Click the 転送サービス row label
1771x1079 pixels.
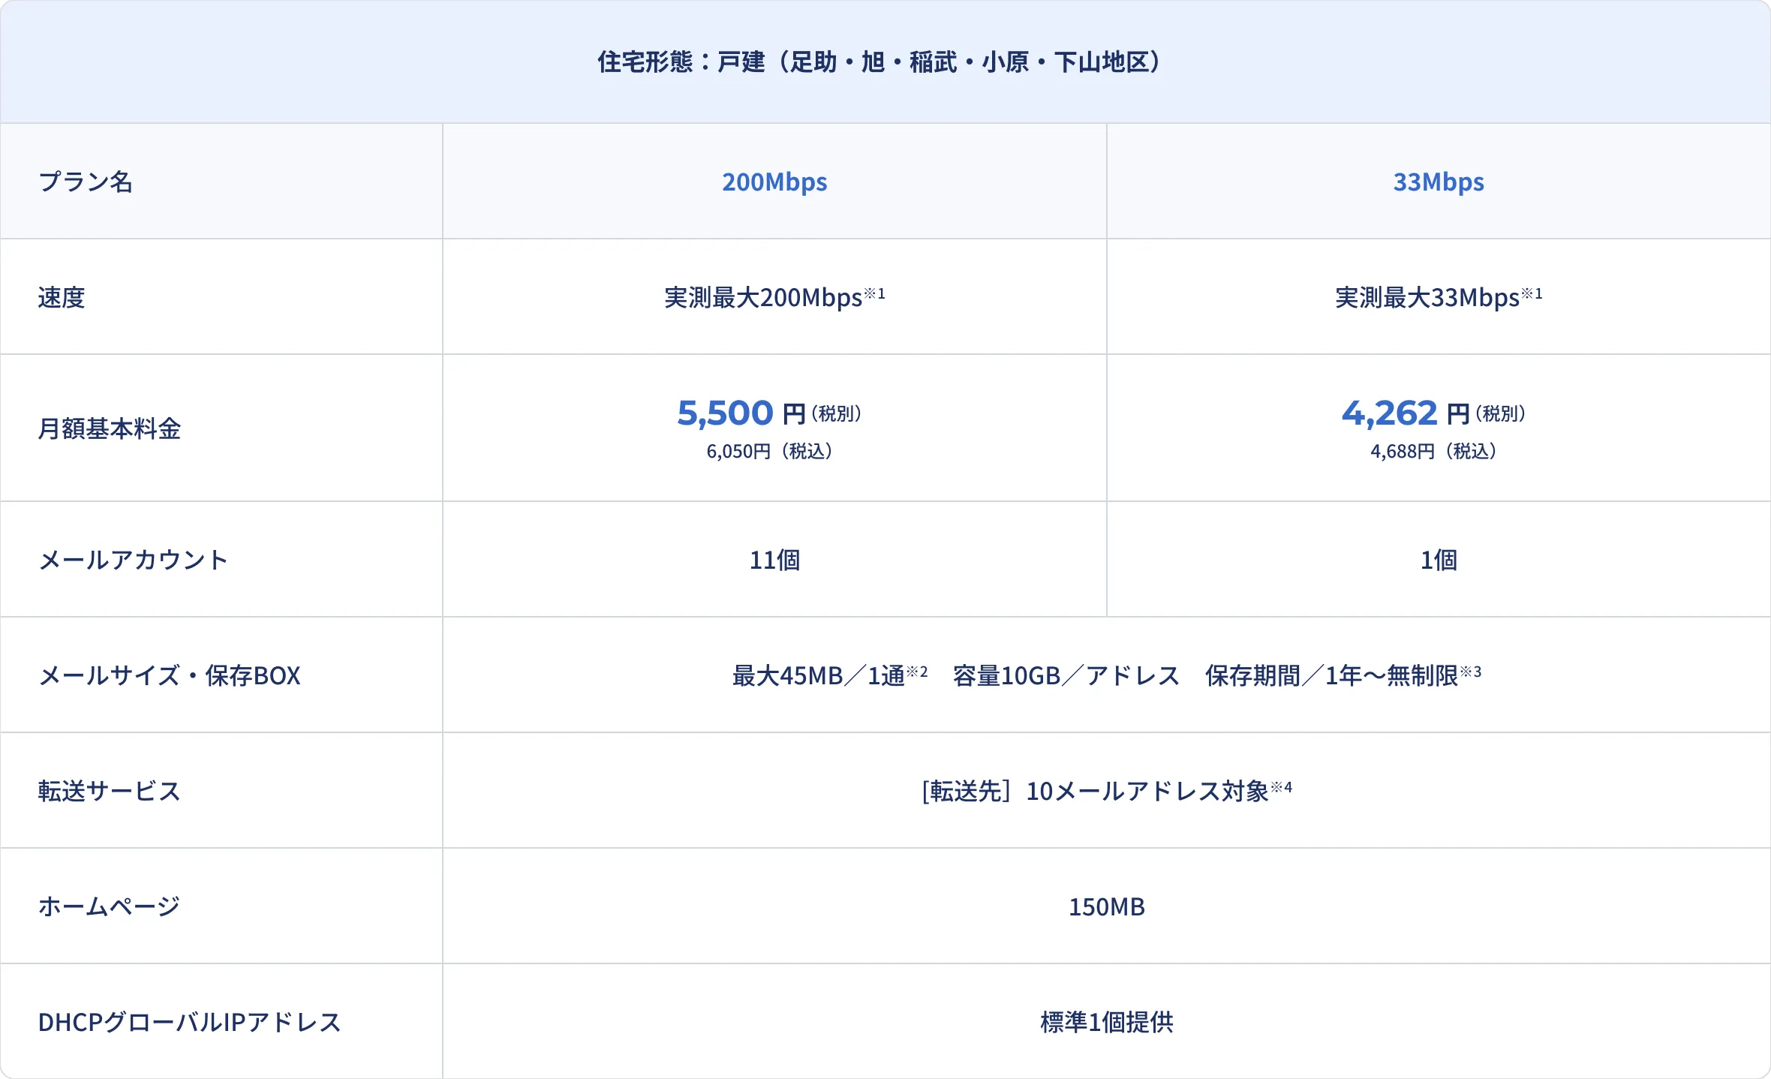click(x=110, y=791)
